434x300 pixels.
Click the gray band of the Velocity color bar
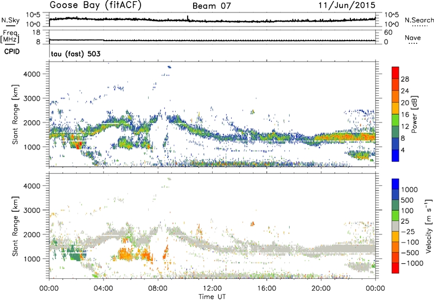pos(395,226)
